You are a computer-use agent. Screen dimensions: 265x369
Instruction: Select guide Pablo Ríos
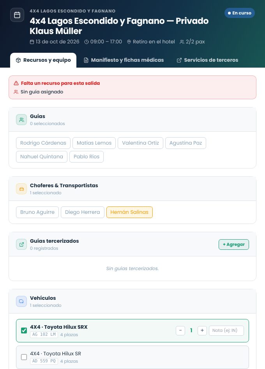click(x=87, y=157)
